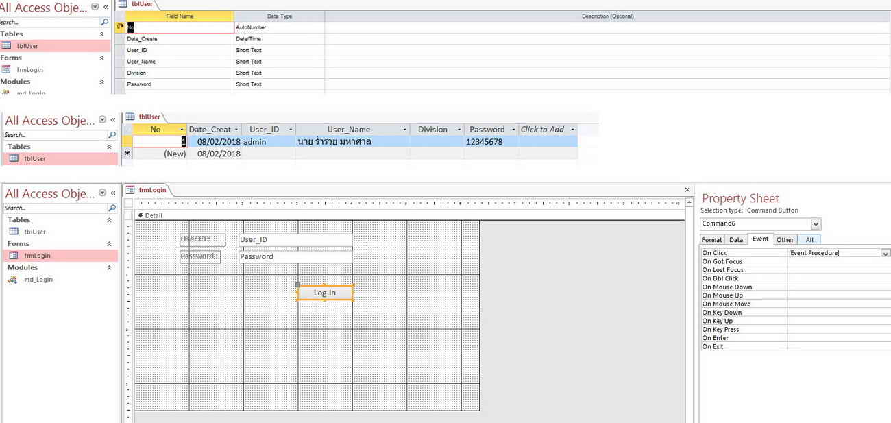Collapse the Tables group beside the datasheet view
891x423 pixels.
tap(109, 147)
